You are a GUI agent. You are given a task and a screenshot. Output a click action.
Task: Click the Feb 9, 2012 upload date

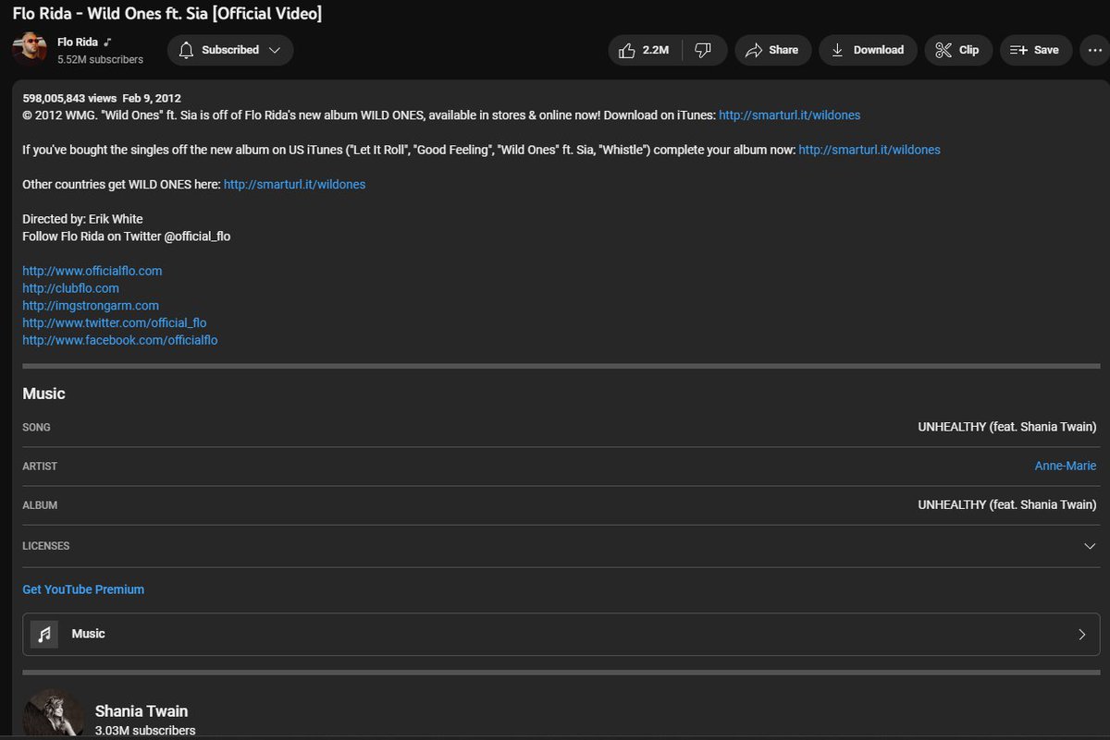point(152,98)
